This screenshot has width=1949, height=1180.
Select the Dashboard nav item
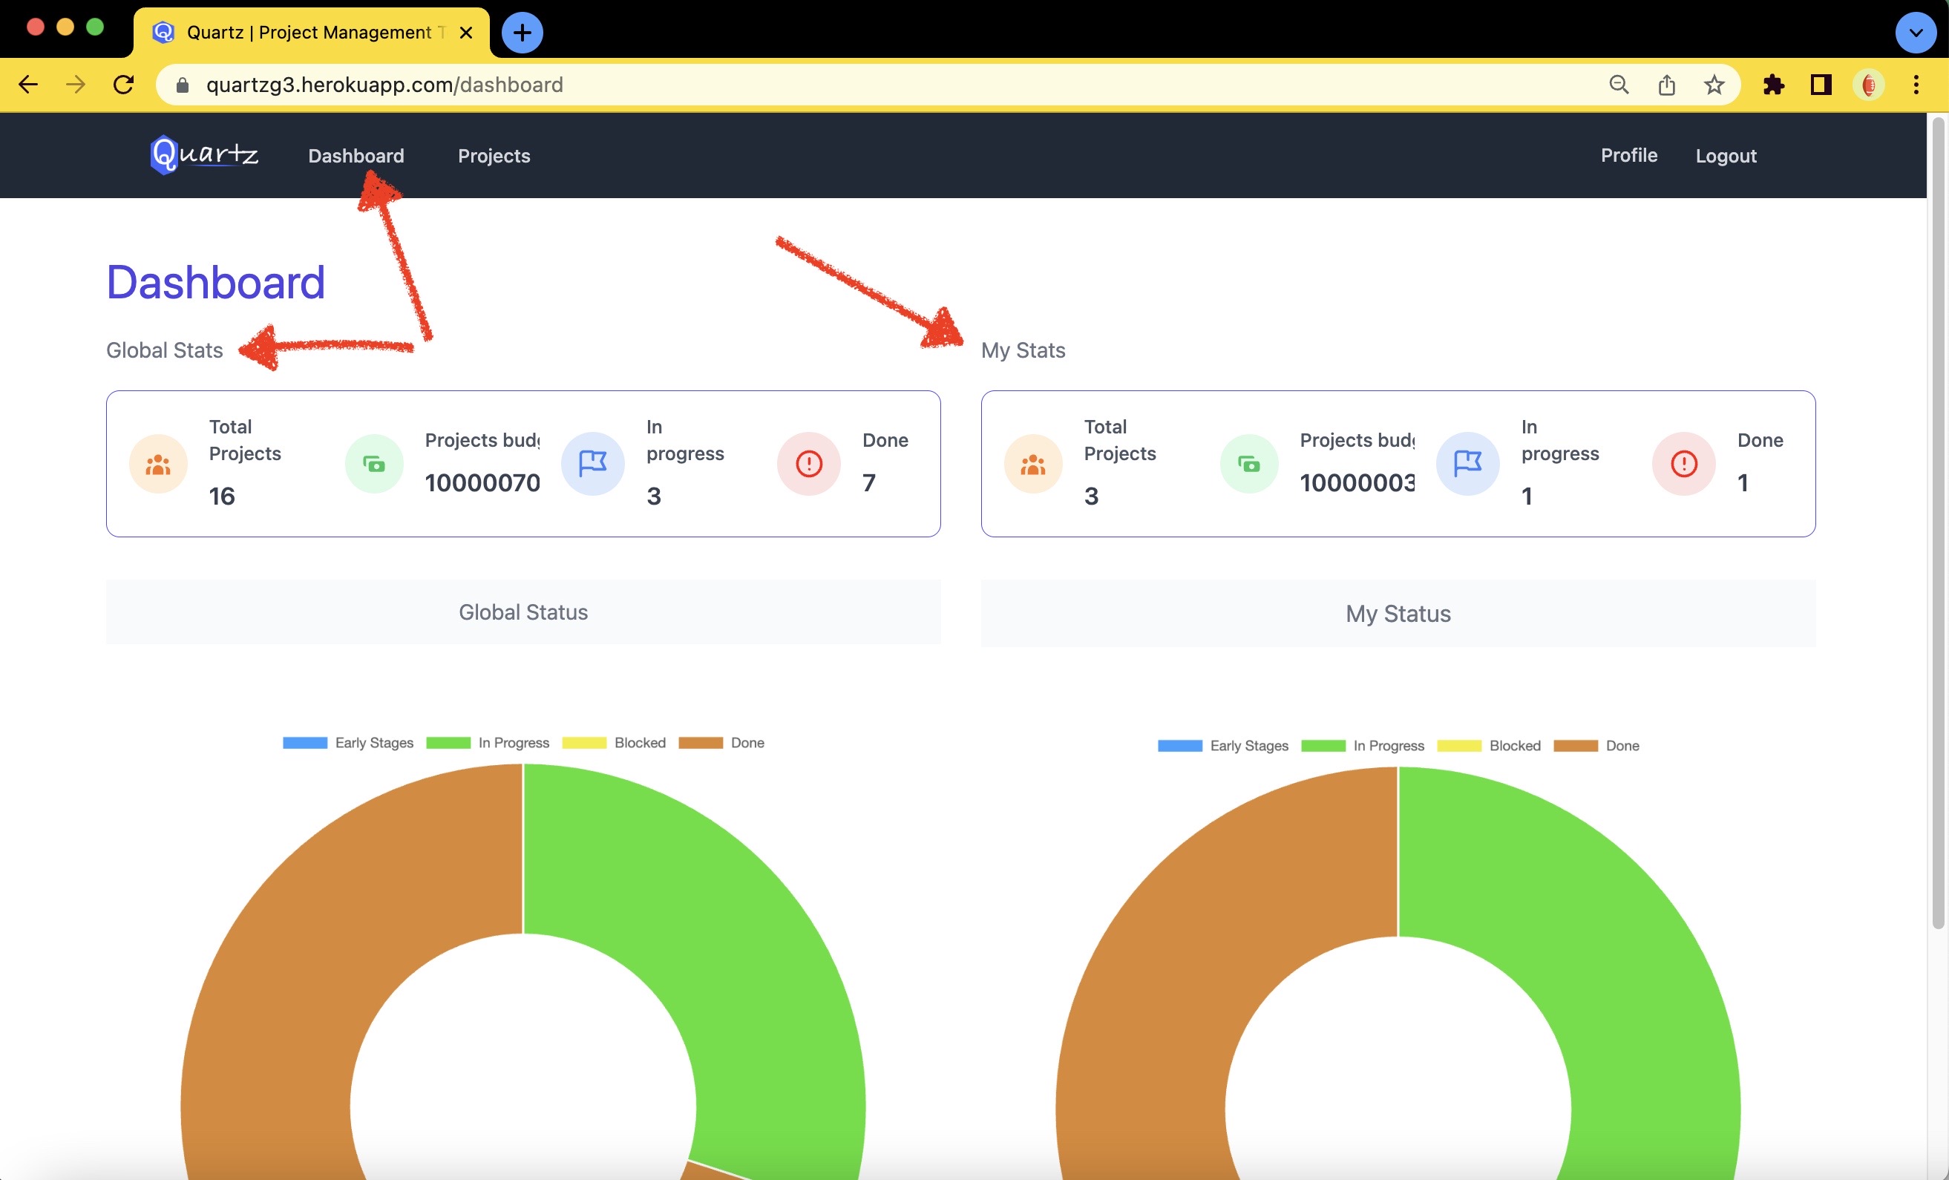[x=356, y=156]
